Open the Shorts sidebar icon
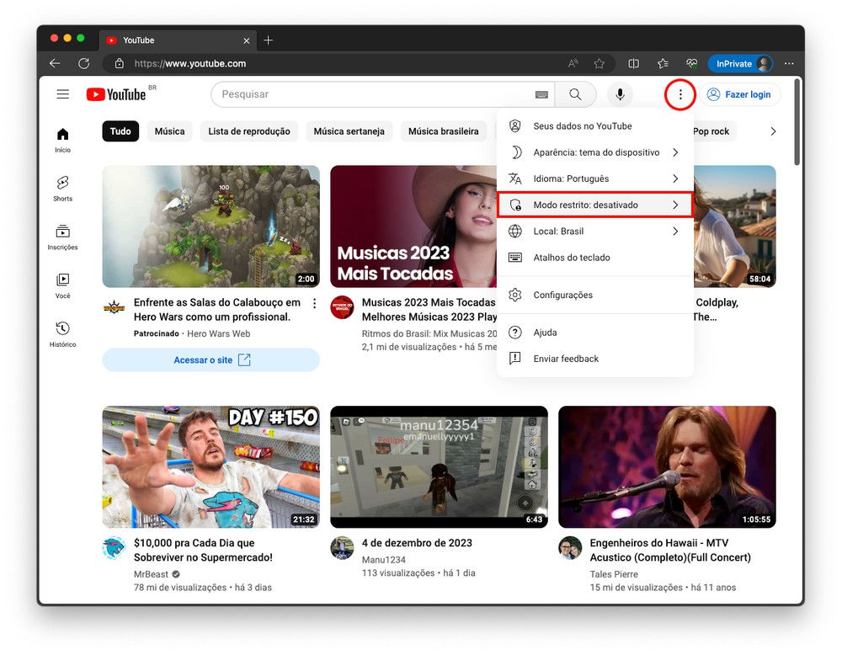842x655 pixels. (x=62, y=188)
